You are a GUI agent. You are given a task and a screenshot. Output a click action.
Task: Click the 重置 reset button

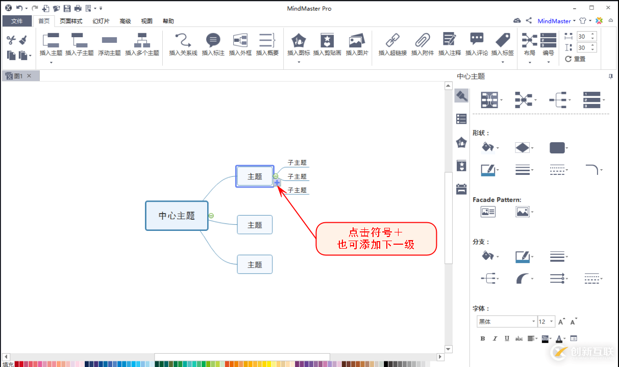pos(575,59)
